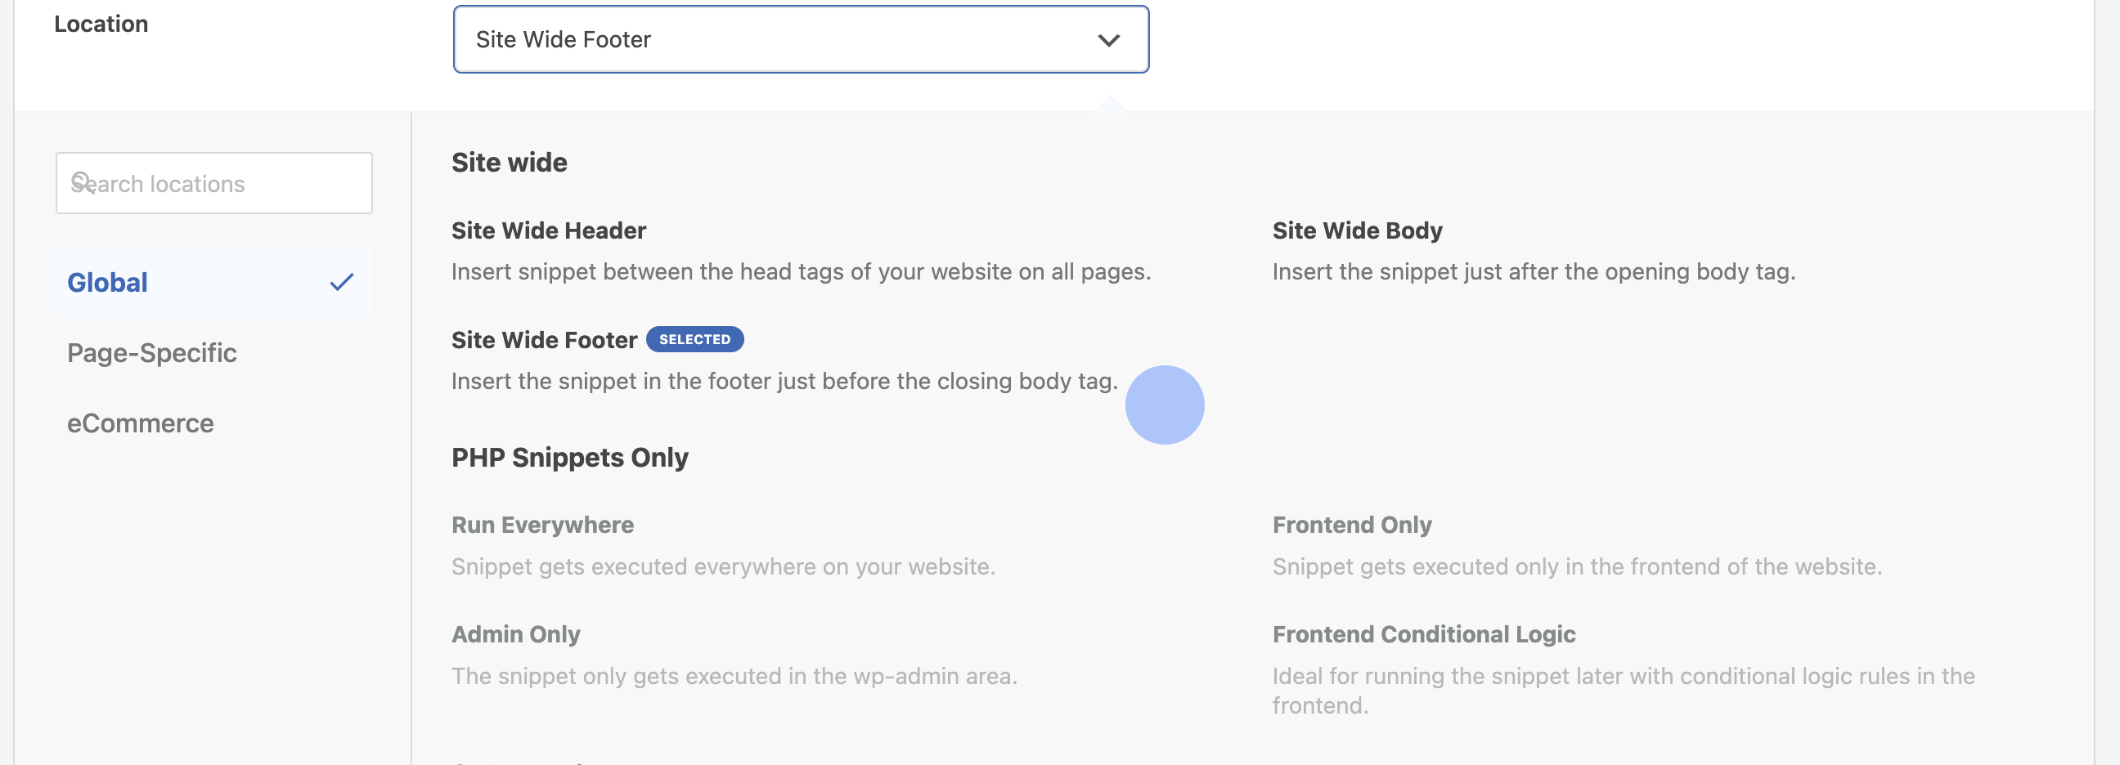Click the search magnifier icon in locations field

click(x=82, y=181)
